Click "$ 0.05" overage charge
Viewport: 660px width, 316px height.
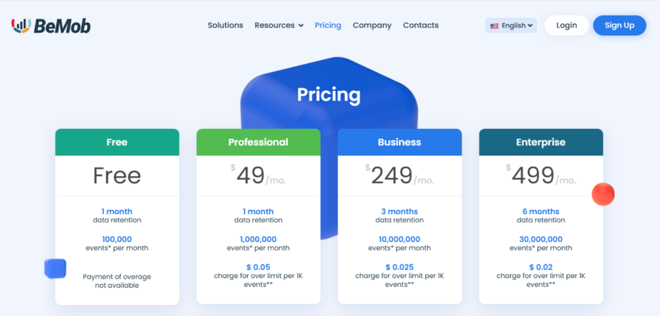click(258, 267)
